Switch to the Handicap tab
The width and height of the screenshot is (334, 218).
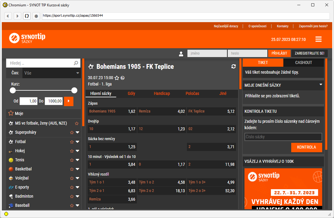[x=162, y=93]
